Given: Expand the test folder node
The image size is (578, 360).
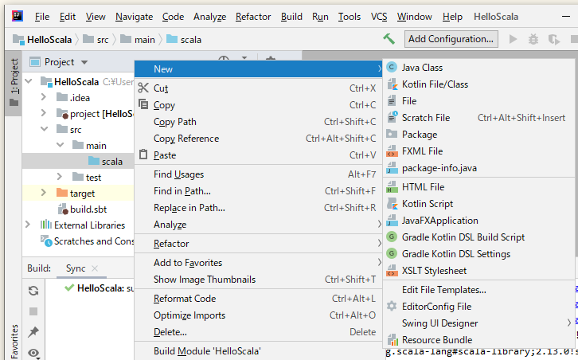Looking at the screenshot, I should click(60, 177).
